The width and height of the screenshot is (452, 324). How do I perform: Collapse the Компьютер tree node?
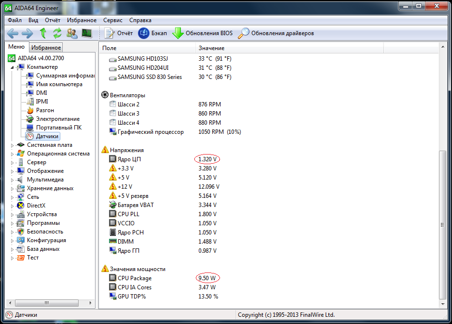(12, 67)
